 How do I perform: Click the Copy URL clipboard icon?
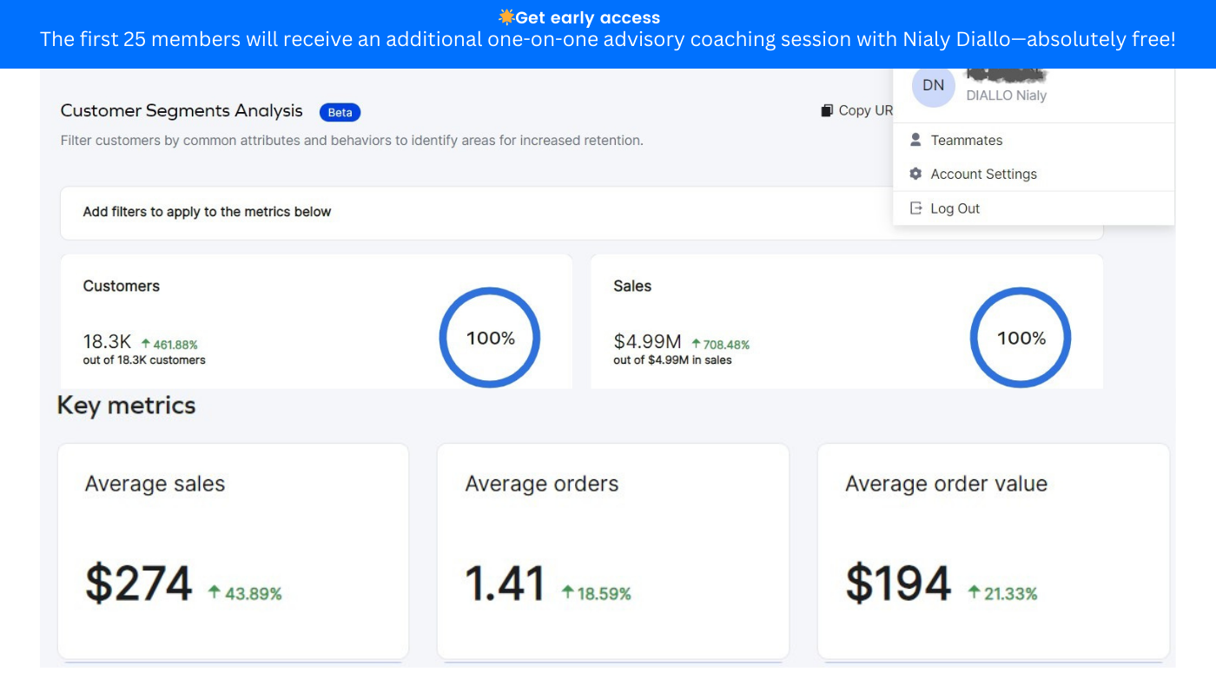point(827,110)
